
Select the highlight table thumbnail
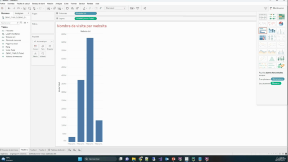pyautogui.click(x=281, y=17)
